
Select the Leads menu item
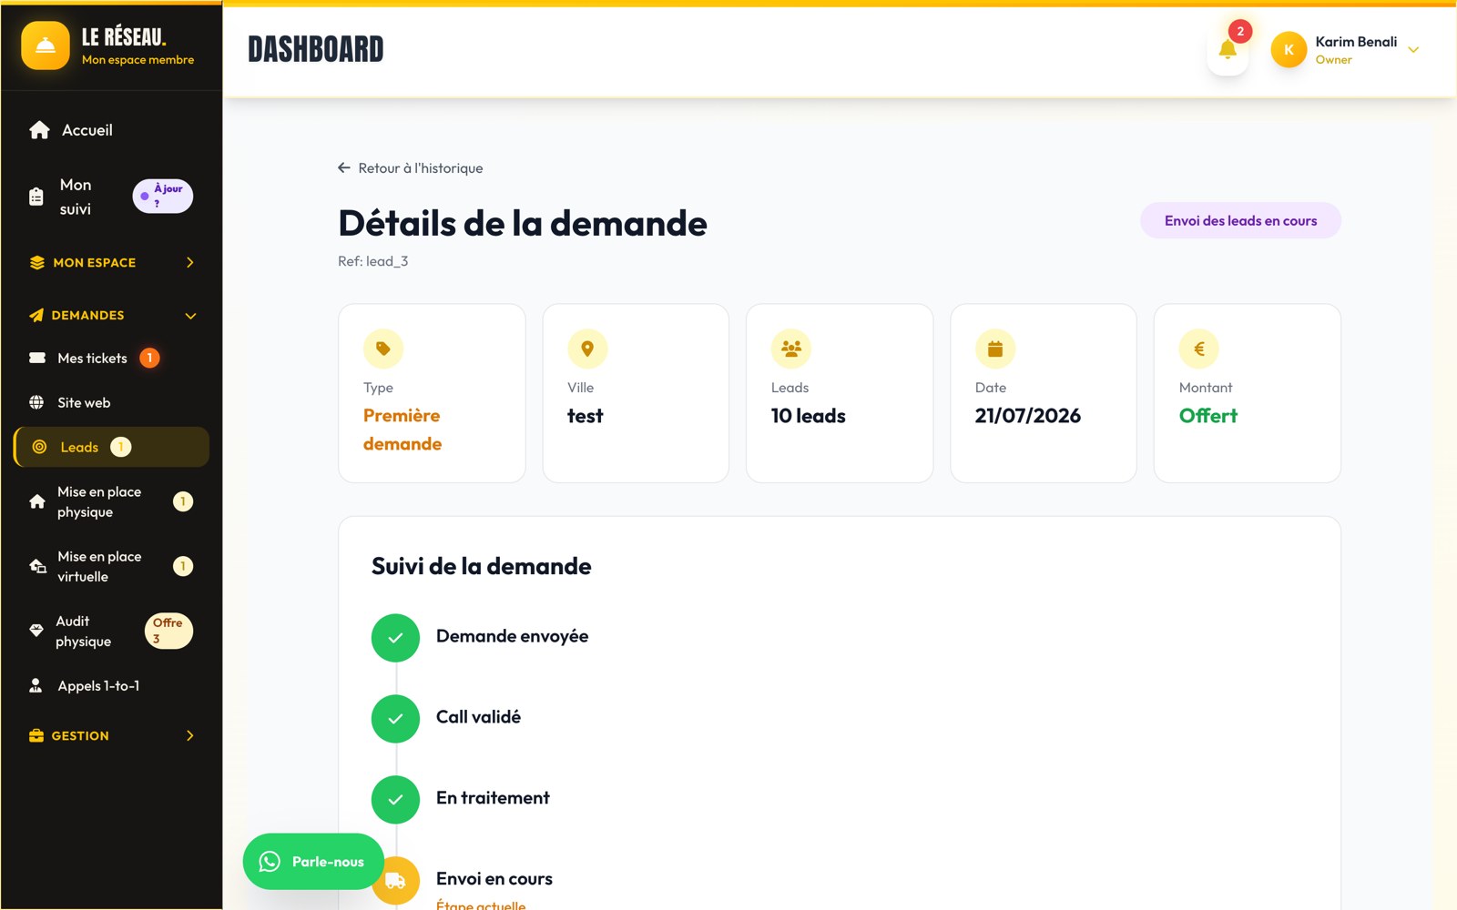(x=111, y=447)
